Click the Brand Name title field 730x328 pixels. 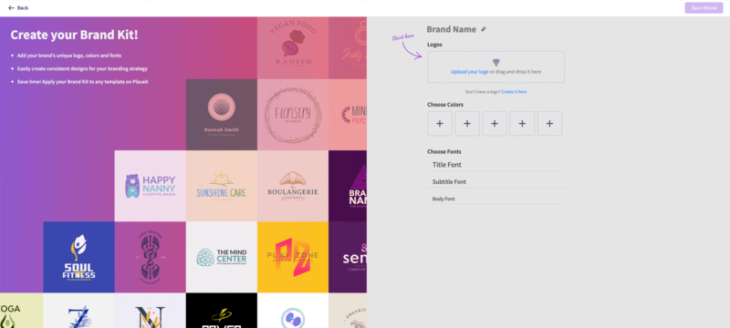tap(451, 29)
